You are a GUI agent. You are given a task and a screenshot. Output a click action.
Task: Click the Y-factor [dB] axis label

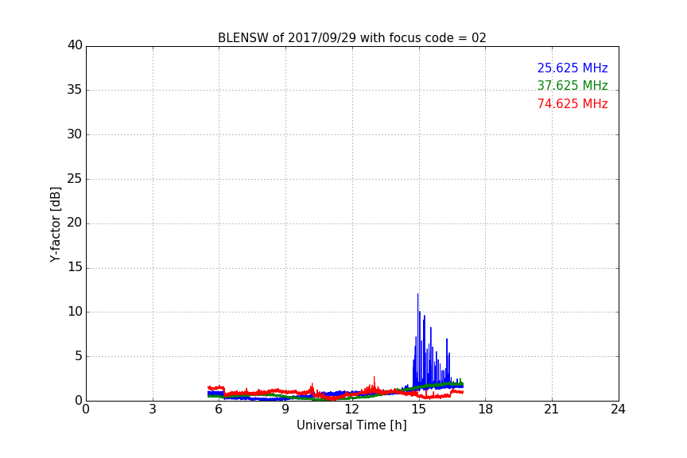point(55,224)
